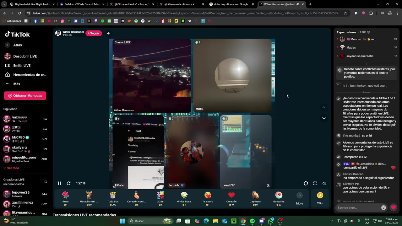
Task: Send the White Rose gift
Action: (184, 198)
